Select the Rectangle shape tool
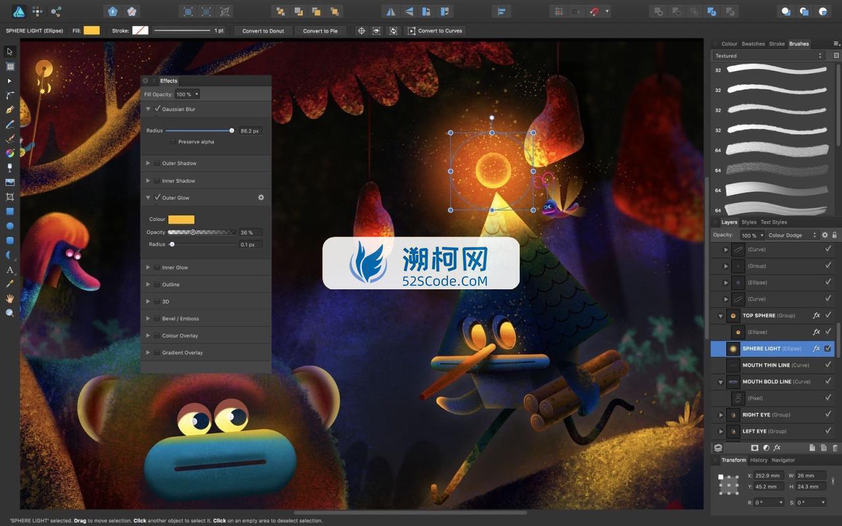The image size is (842, 526). [x=10, y=212]
